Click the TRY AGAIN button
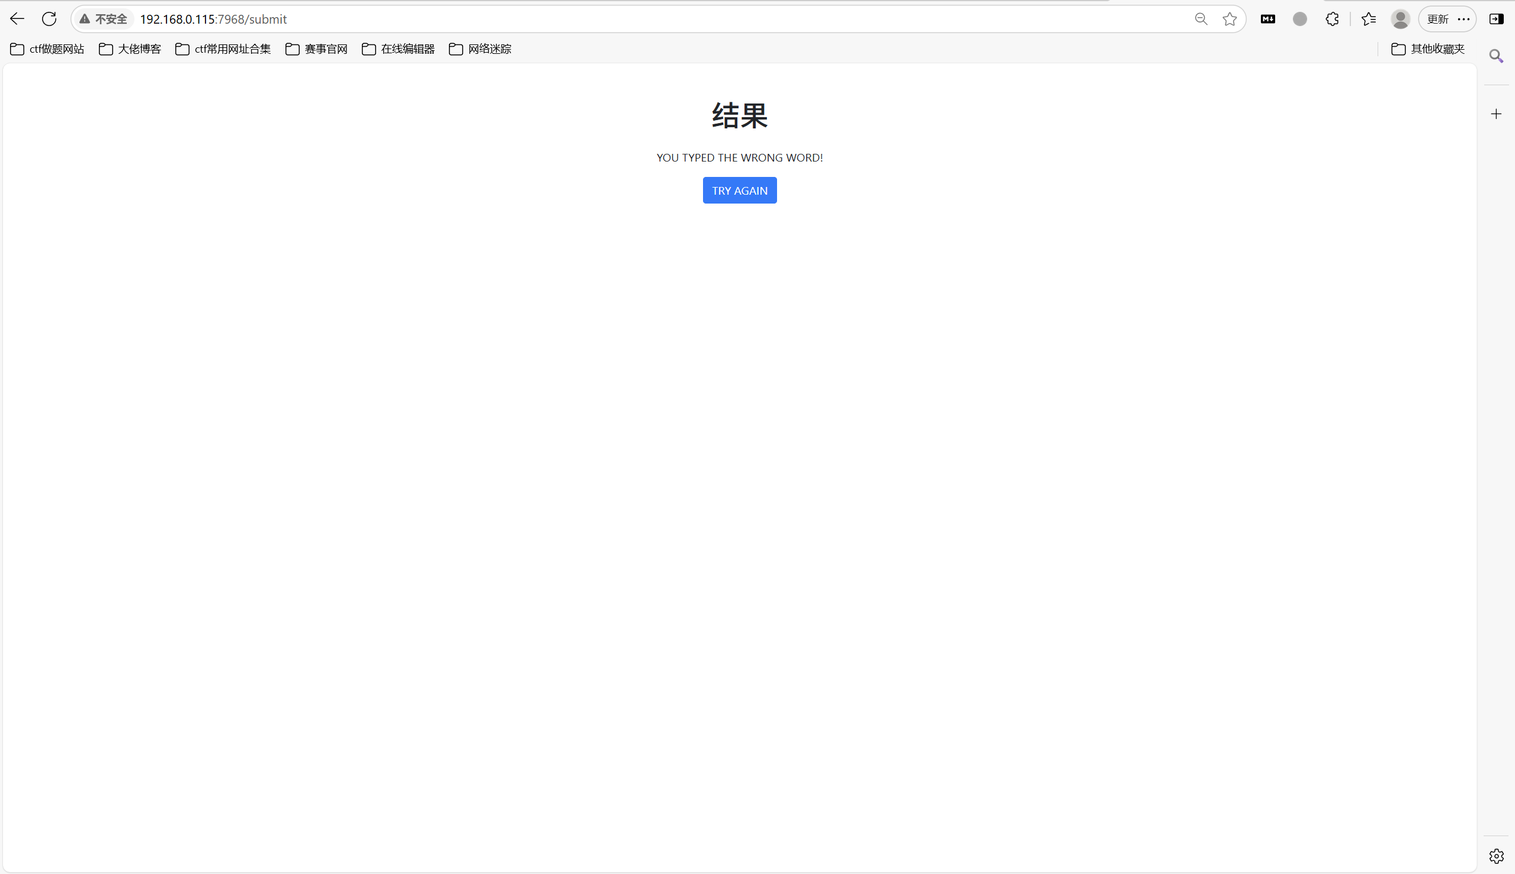Screen dimensions: 1515x874 pyautogui.click(x=740, y=191)
